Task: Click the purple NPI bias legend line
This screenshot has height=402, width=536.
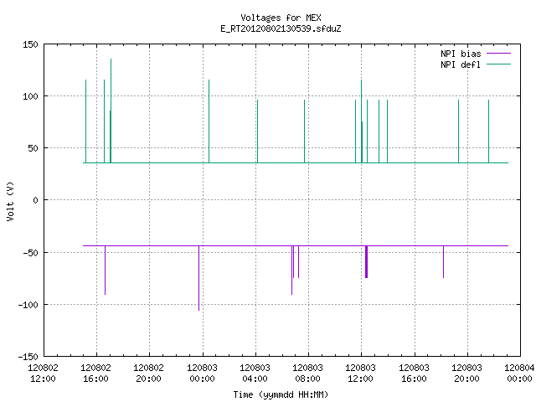Action: tap(498, 54)
